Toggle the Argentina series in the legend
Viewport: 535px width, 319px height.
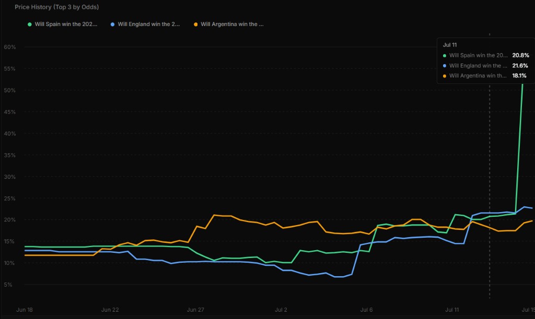point(229,24)
